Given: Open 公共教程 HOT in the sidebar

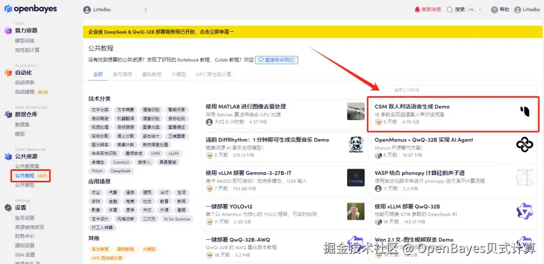Looking at the screenshot, I should coord(31,176).
